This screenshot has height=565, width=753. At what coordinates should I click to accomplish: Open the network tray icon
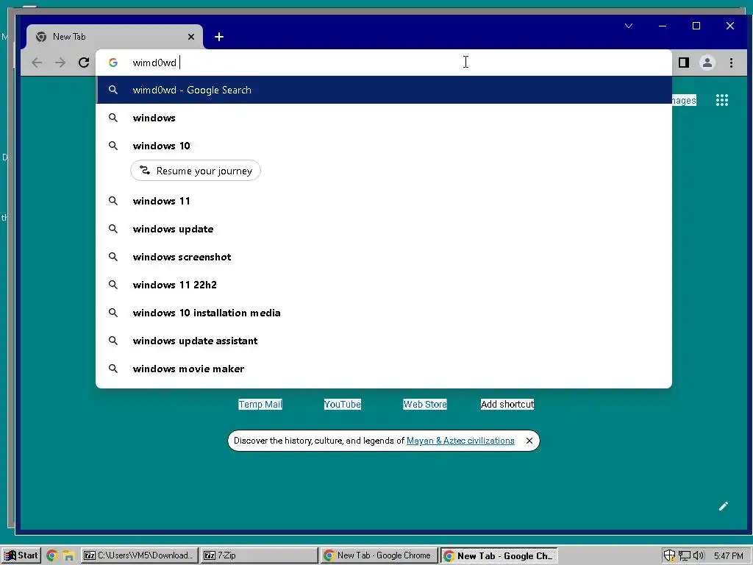pyautogui.click(x=685, y=556)
